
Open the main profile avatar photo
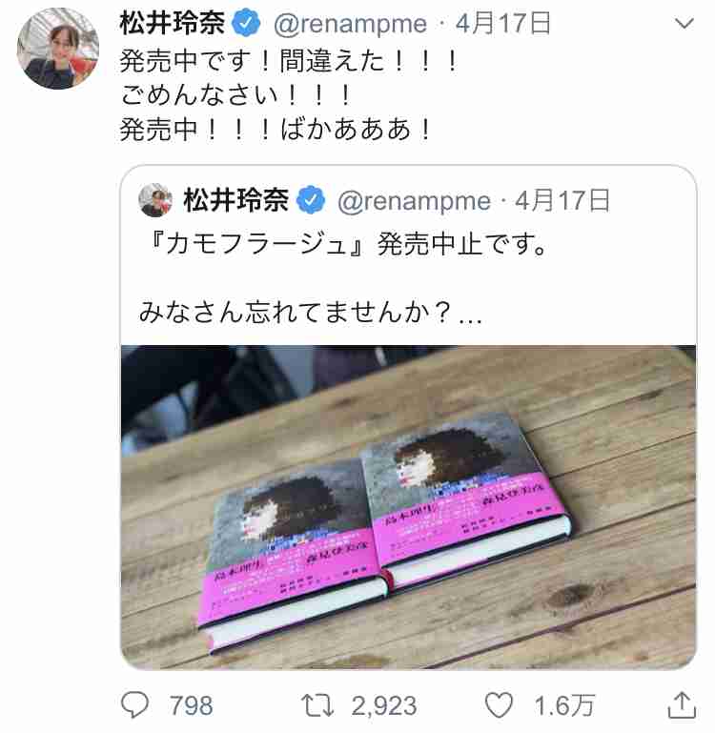click(58, 49)
